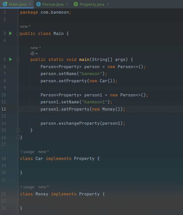Close the Property.java tab

click(x=108, y=4)
